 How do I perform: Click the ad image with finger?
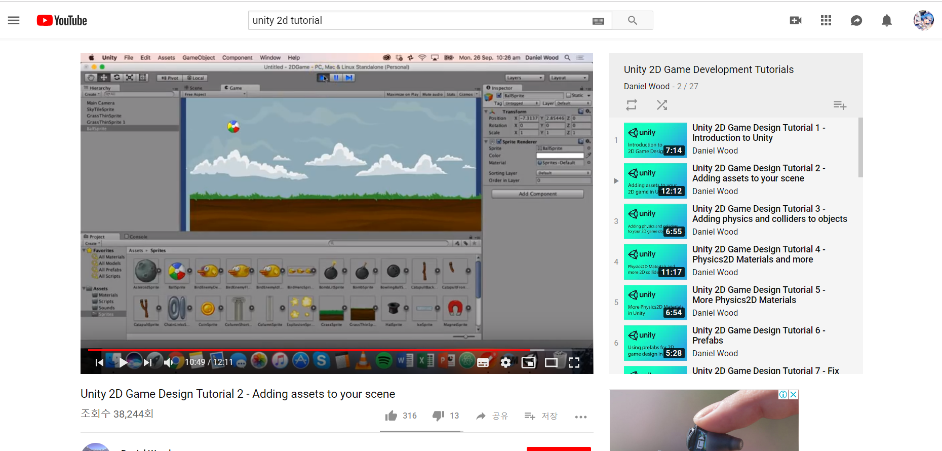click(x=704, y=420)
